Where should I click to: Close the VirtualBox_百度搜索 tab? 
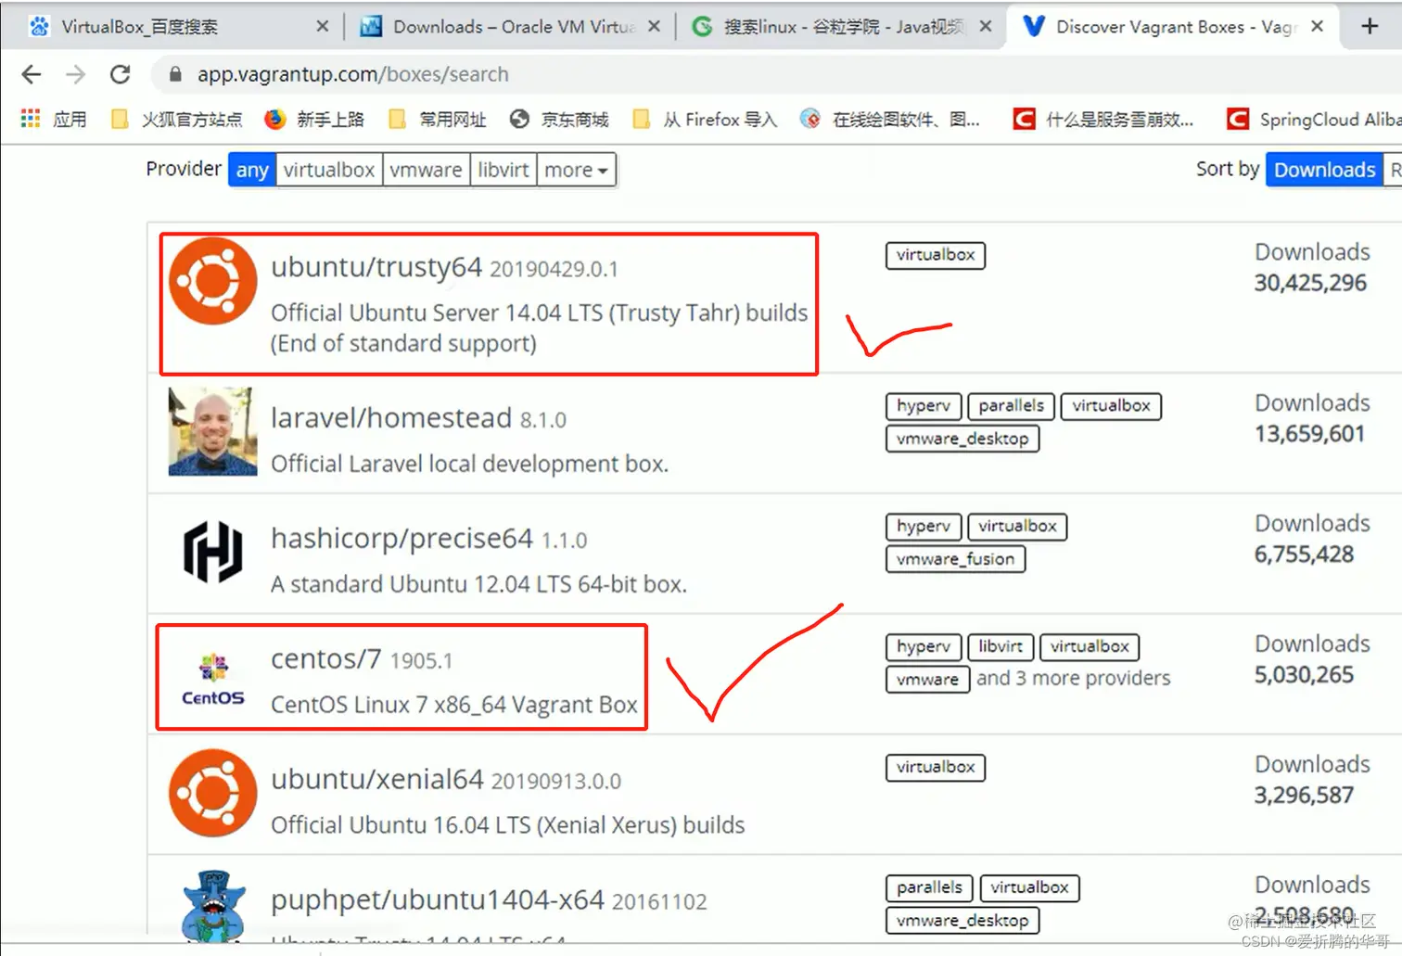[322, 27]
